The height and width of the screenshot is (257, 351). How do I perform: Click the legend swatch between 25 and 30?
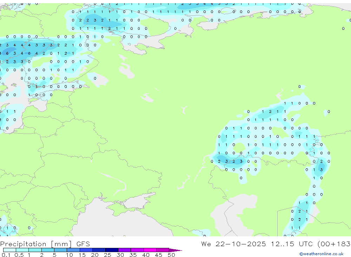click(x=112, y=250)
